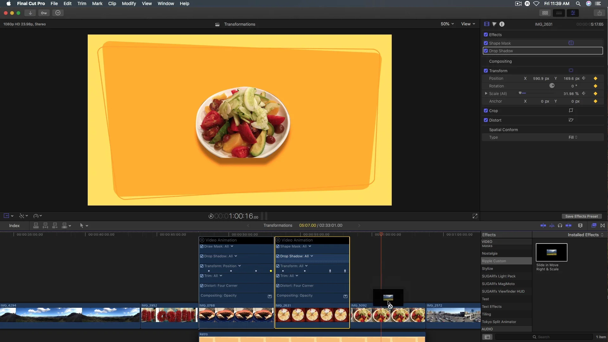The height and width of the screenshot is (342, 608).
Task: Click the Shape Mask onscreen controls icon
Action: tap(571, 43)
